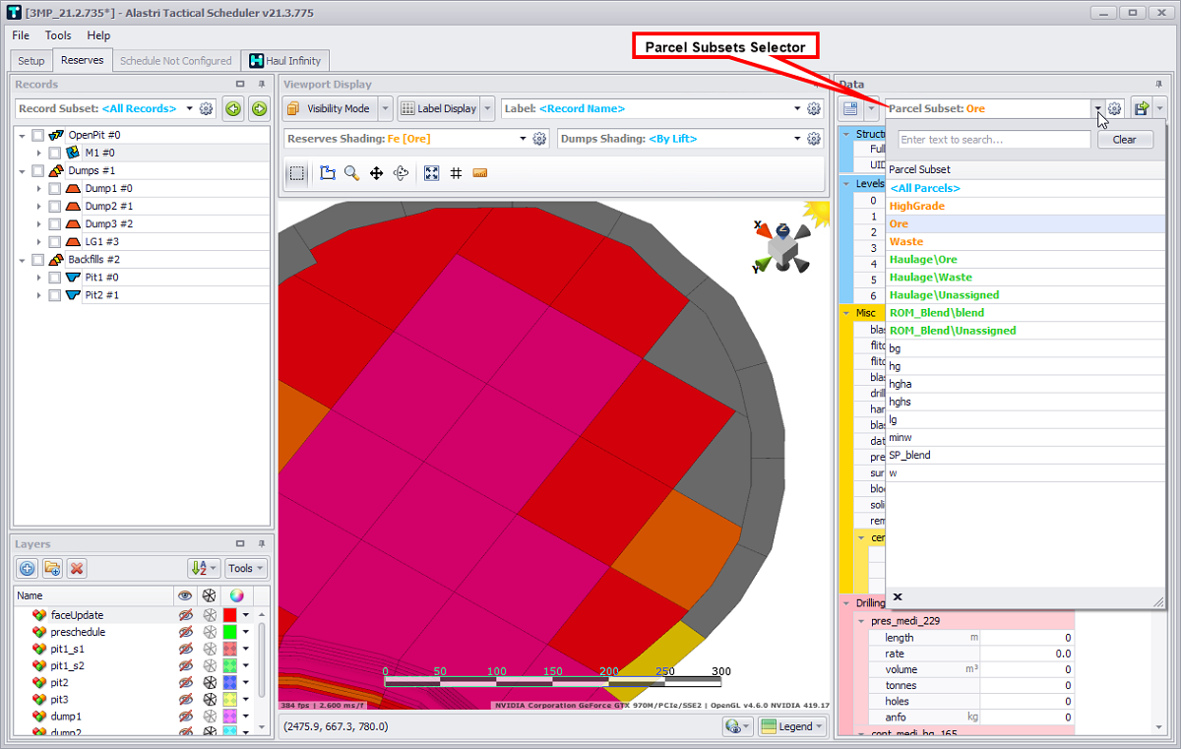Tick the Dump2 #1 checkbox
The height and width of the screenshot is (749, 1181).
[55, 207]
